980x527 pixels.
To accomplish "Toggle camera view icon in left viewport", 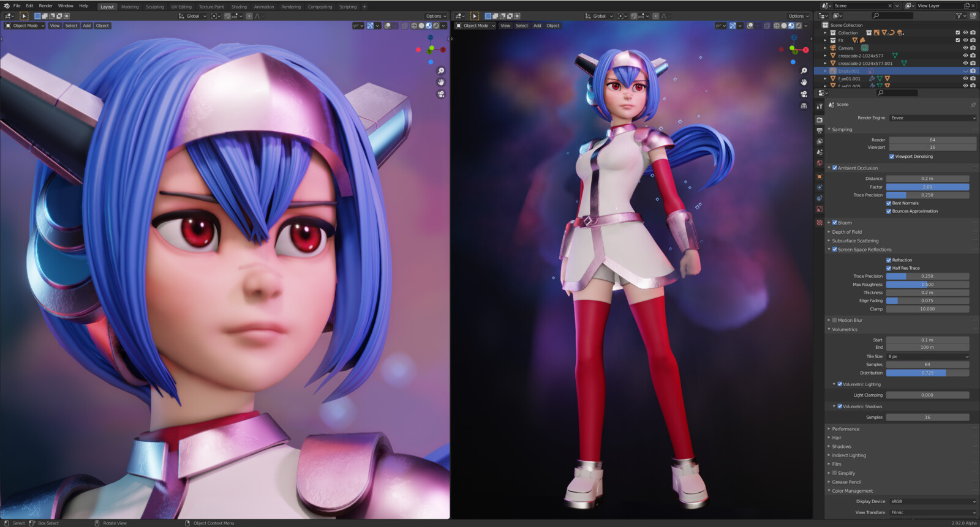I will (440, 94).
